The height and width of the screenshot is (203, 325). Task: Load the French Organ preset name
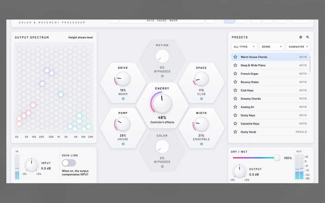[x=249, y=74]
